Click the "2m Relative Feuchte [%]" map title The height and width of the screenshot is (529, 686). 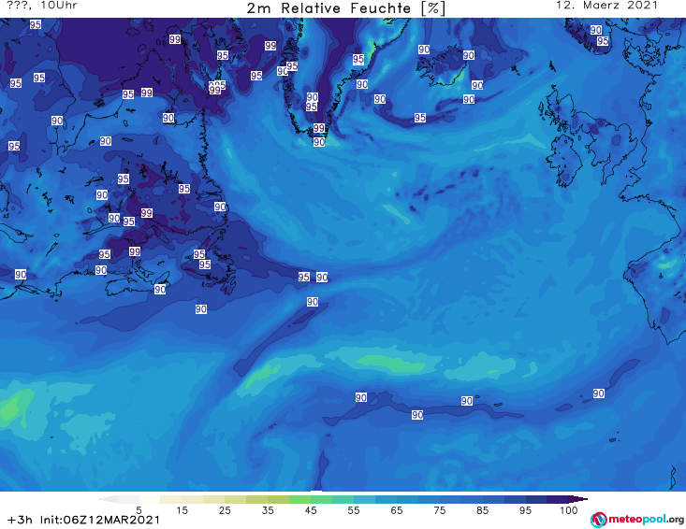tap(345, 8)
